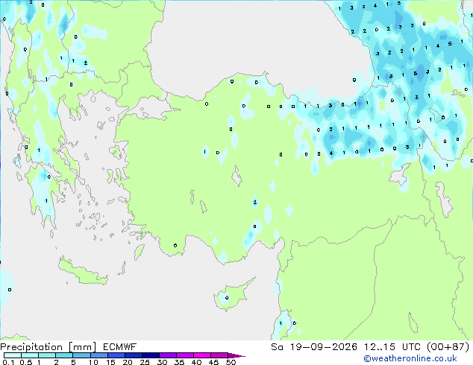
Task: Select the 30–35 mm purple legend box
Action: tap(168, 355)
